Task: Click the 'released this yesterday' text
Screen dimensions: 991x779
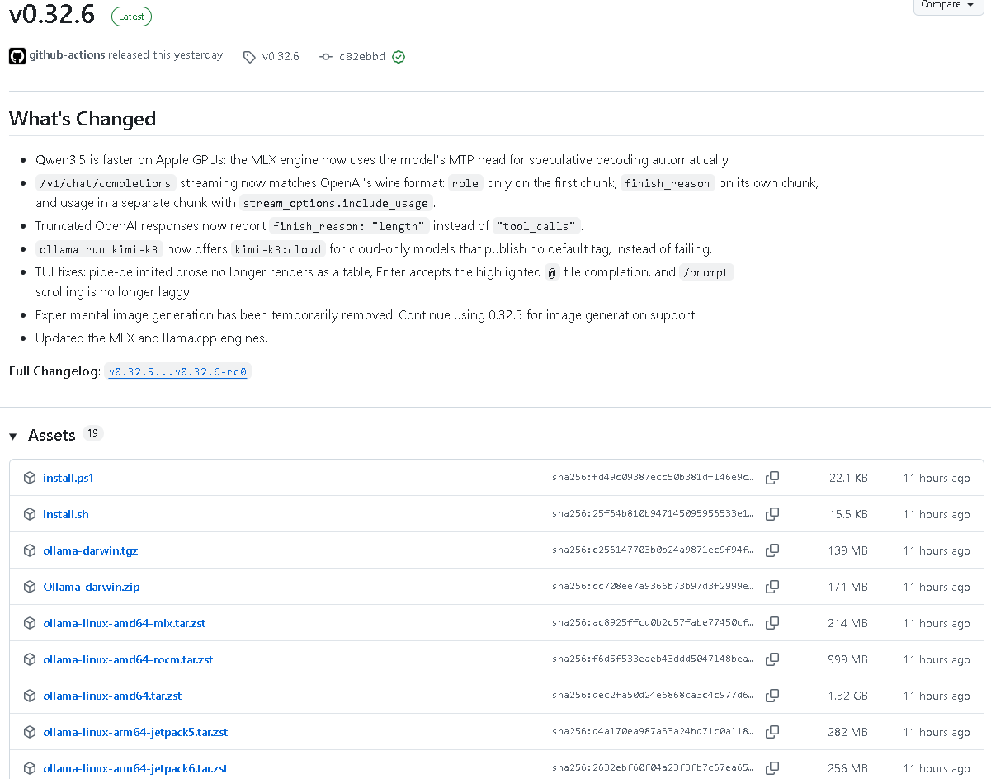Action: pyautogui.click(x=165, y=55)
